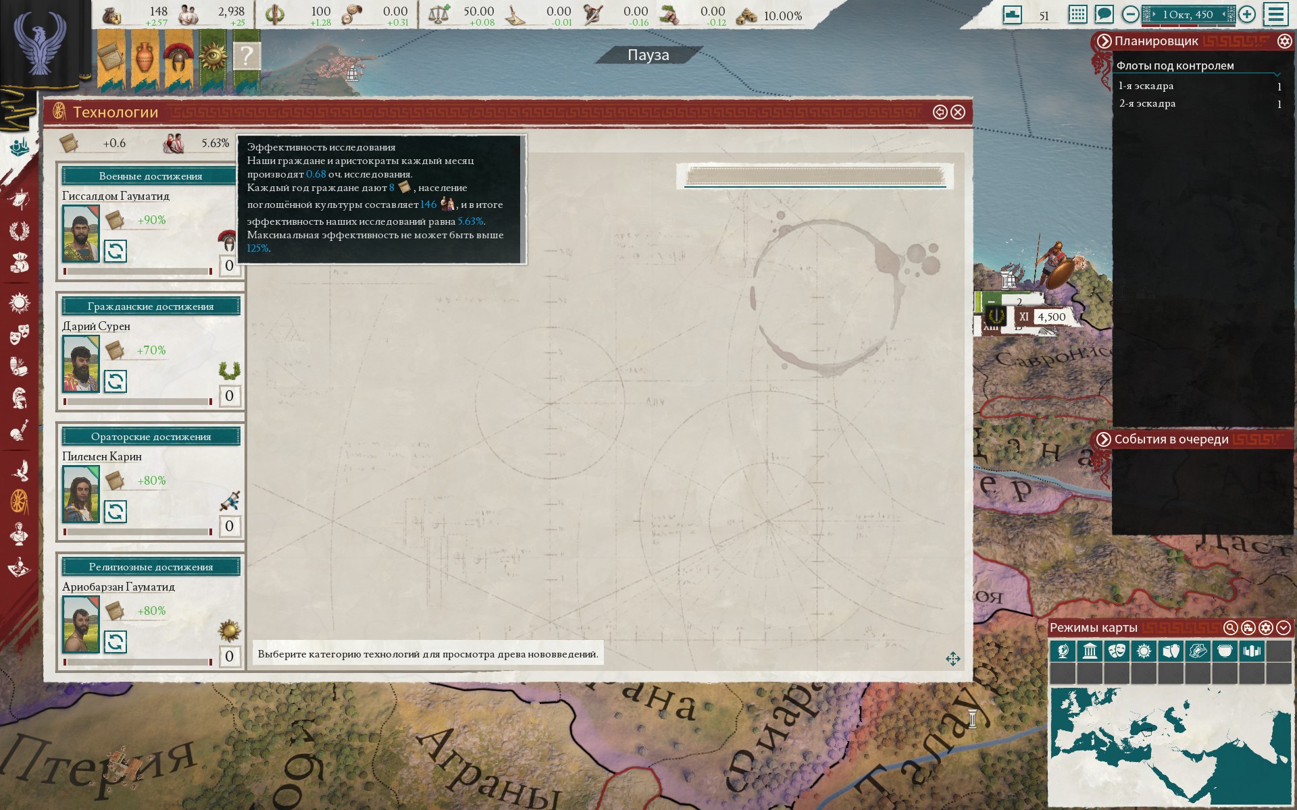Increase game speed with plus button

1247,14
